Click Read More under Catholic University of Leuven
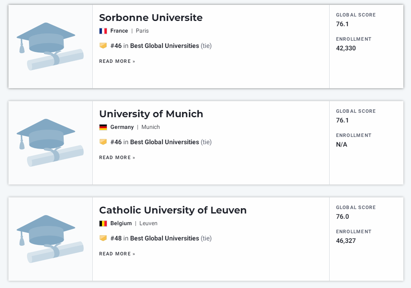Image resolution: width=411 pixels, height=288 pixels. click(117, 253)
